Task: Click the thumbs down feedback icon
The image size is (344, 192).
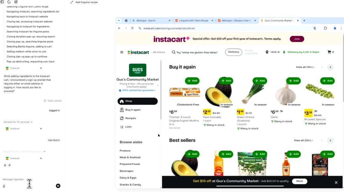Action: [10, 165]
